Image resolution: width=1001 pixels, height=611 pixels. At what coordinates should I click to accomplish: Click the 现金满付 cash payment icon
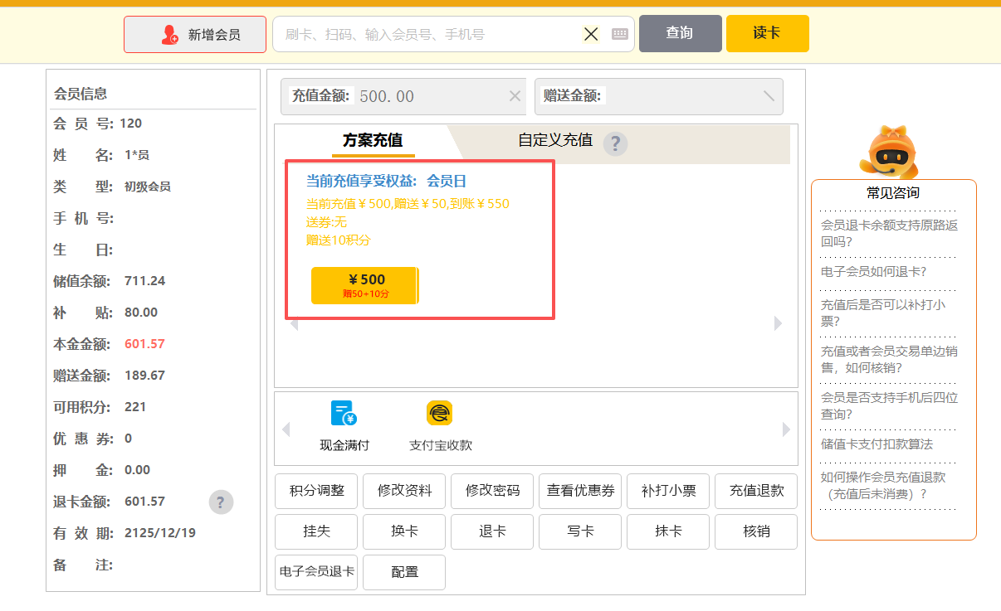pyautogui.click(x=344, y=414)
